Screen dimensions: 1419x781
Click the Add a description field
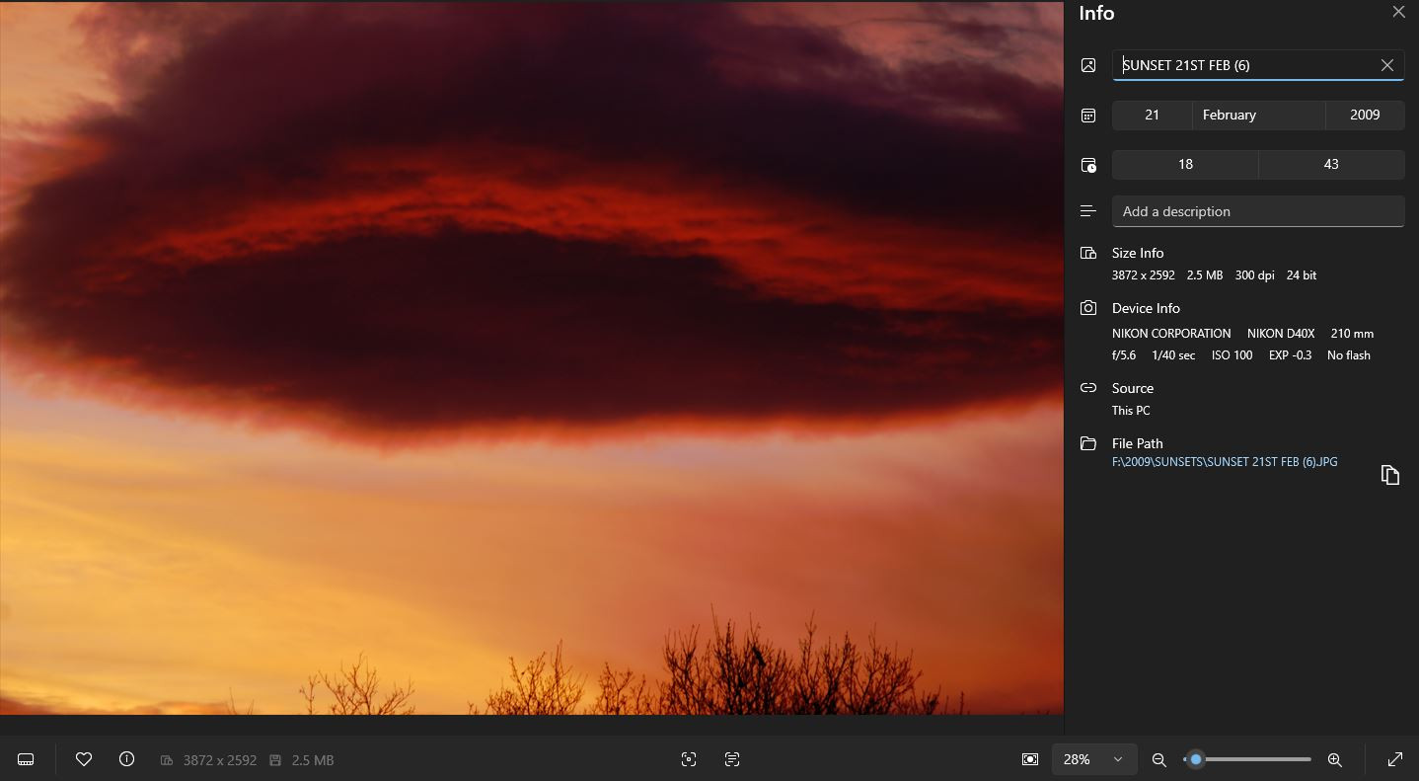(x=1257, y=211)
